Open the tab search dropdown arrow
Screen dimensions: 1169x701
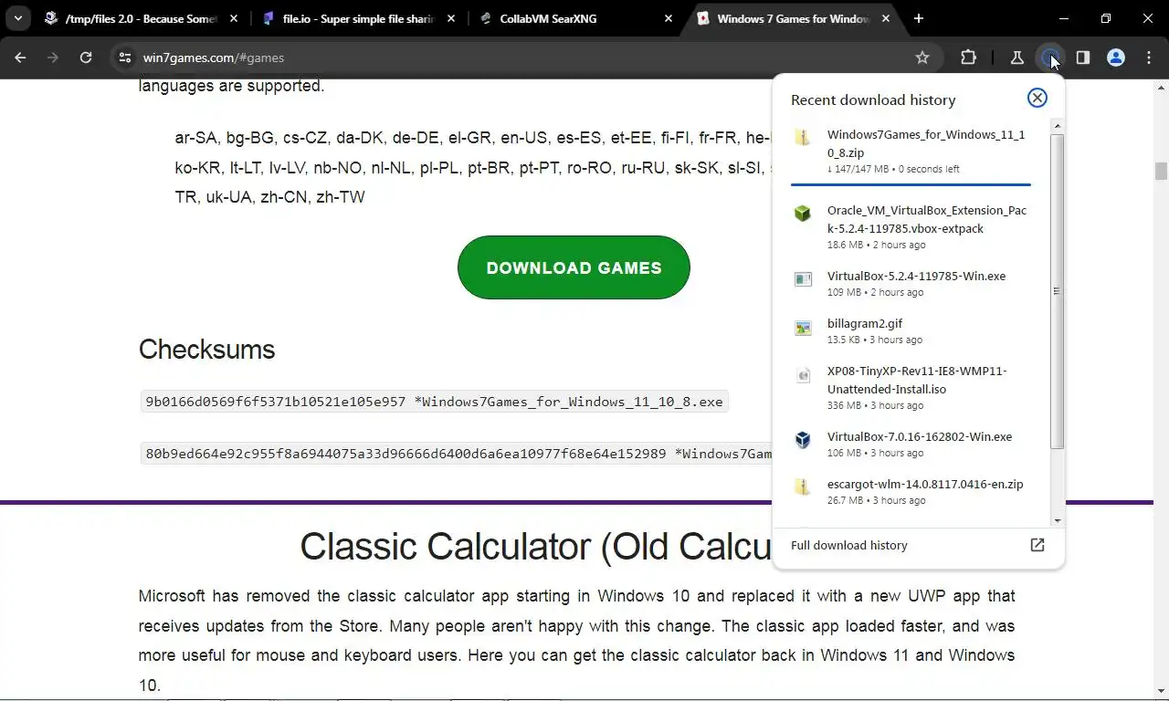(17, 18)
